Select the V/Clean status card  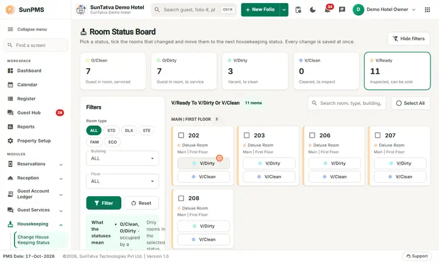[326, 71]
